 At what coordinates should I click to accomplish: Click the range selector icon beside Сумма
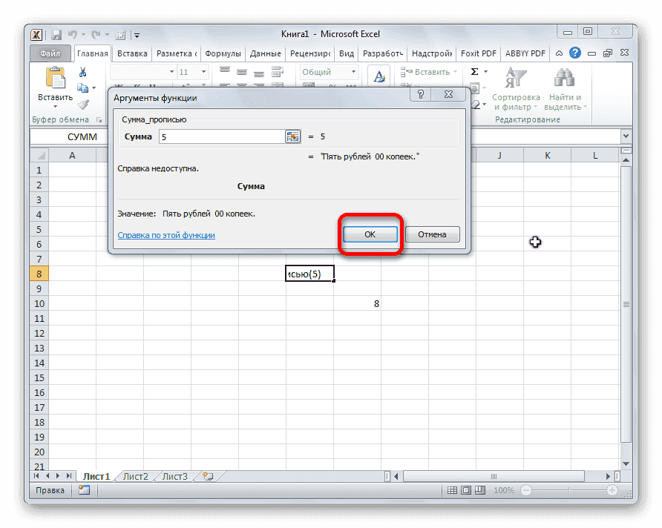(x=292, y=136)
